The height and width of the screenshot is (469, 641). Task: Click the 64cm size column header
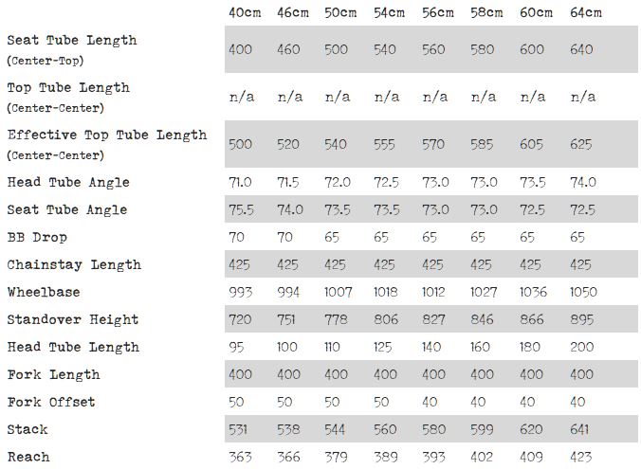(586, 12)
